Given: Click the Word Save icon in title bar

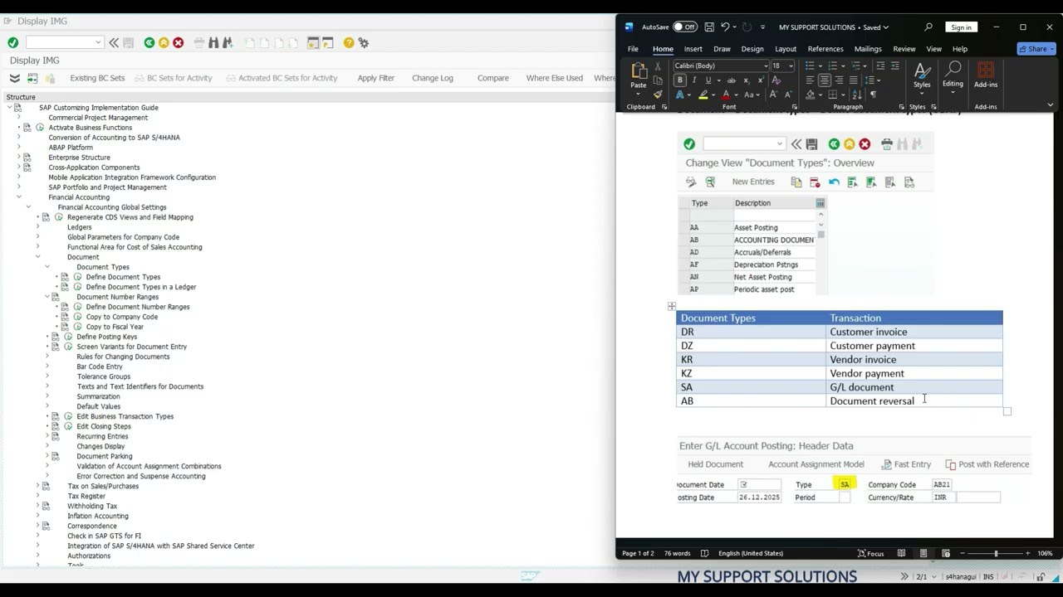Looking at the screenshot, I should tap(708, 27).
